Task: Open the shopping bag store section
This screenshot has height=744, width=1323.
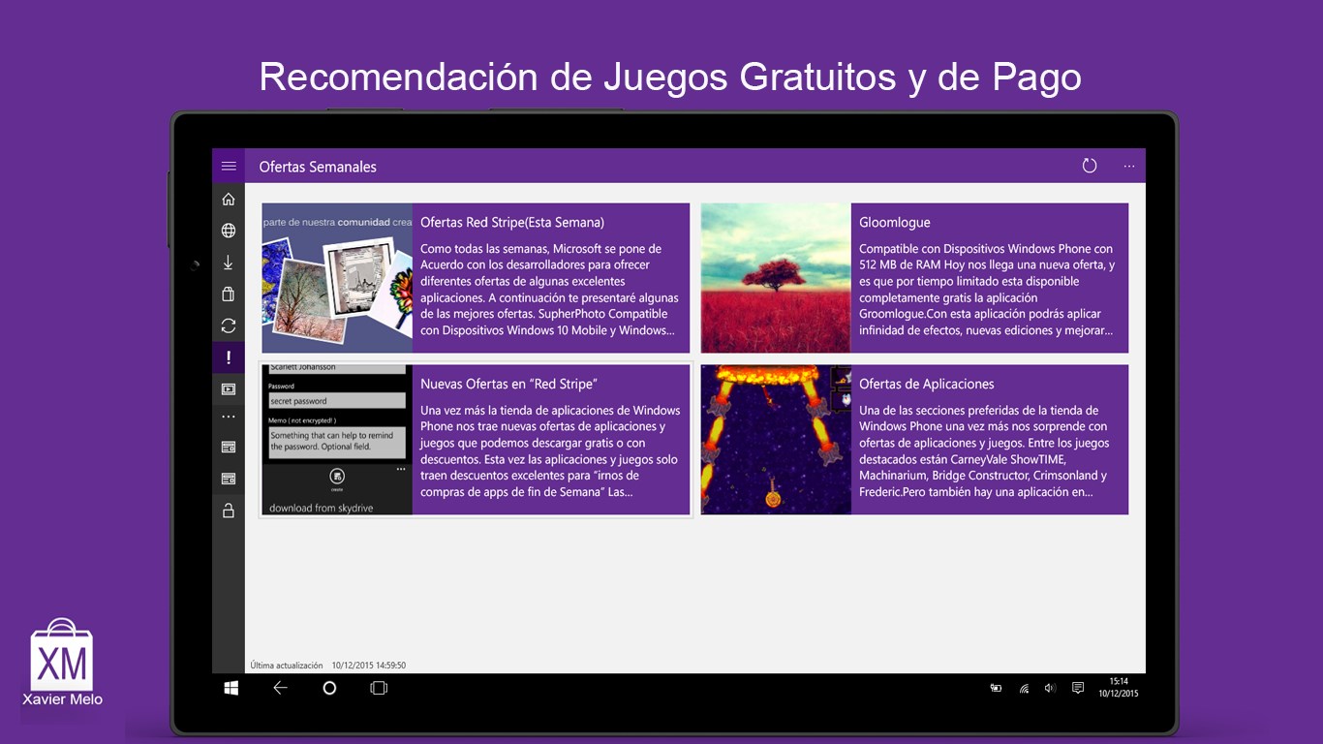Action: coord(229,294)
